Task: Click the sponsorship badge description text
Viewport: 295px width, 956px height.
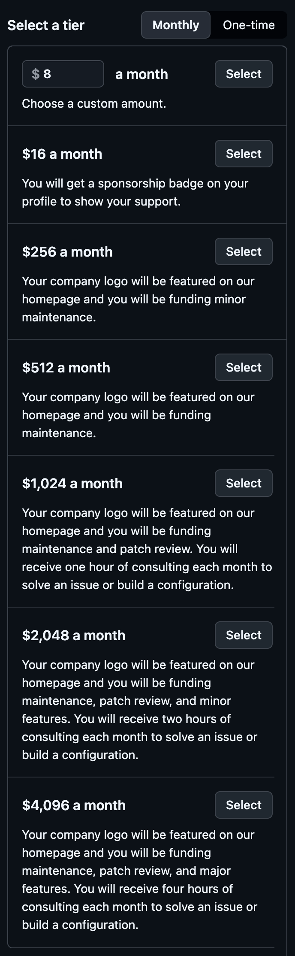Action: point(135,192)
